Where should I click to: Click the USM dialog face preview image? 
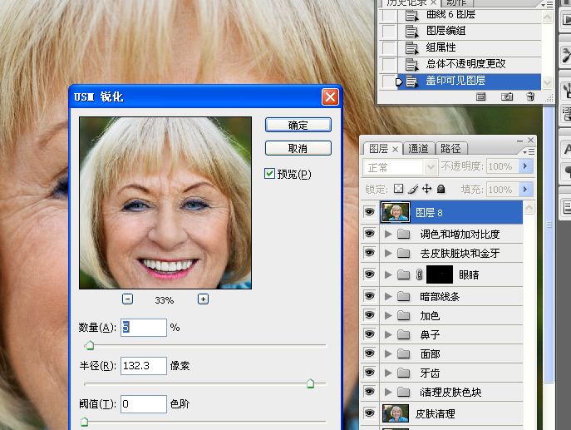(x=165, y=203)
